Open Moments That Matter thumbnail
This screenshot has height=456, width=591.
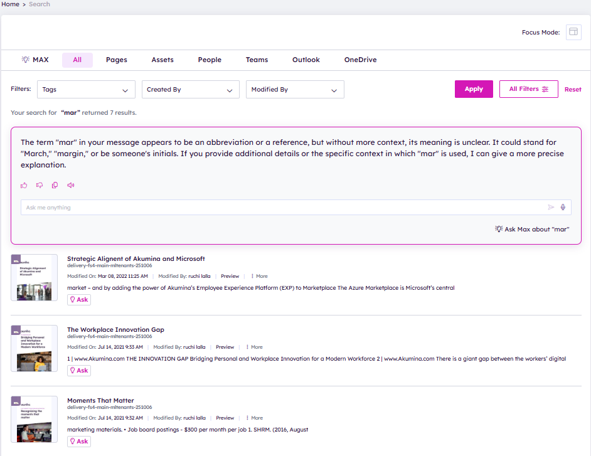(35, 420)
